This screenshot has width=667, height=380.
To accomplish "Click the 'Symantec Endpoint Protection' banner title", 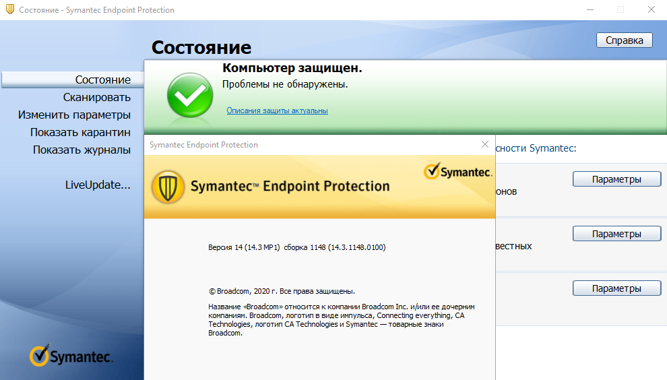I will pyautogui.click(x=290, y=186).
